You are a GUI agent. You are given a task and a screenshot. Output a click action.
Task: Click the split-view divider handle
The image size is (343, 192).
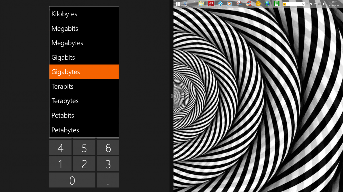[x=171, y=96]
